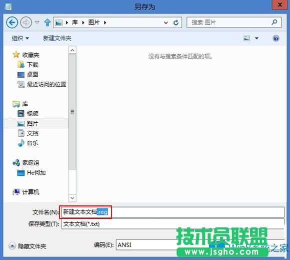Click the navigation pane scroll down arrow
This screenshot has width=290, height=260.
pos(72,198)
